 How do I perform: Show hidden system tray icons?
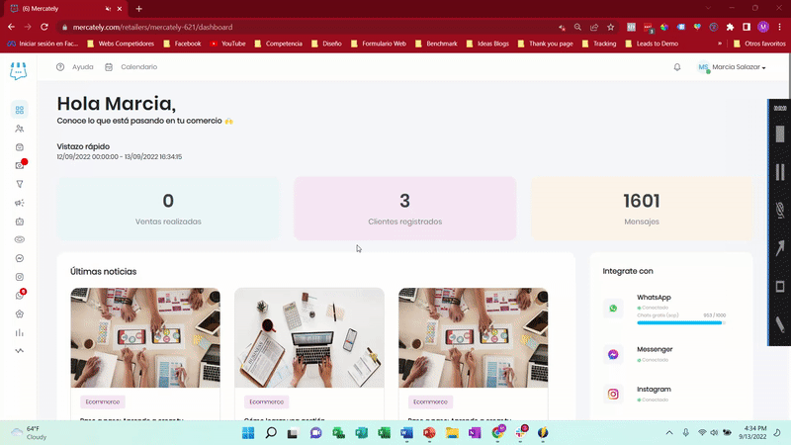coord(669,433)
